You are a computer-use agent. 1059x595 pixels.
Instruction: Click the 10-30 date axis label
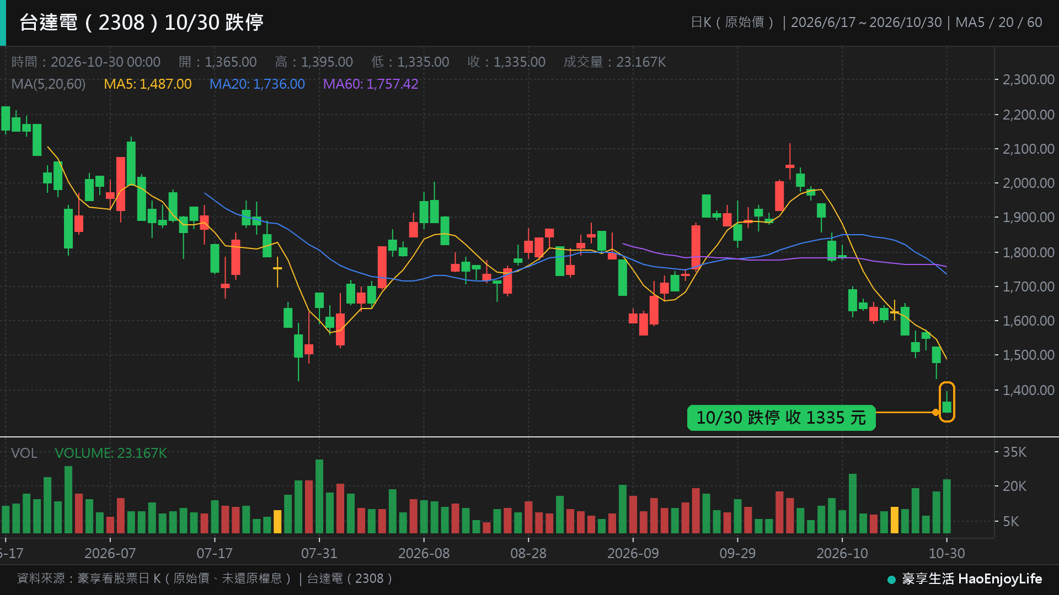[x=946, y=553]
